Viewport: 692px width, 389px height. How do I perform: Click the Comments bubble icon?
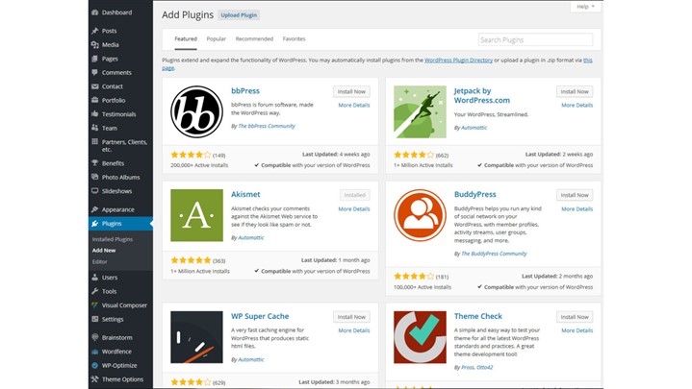tap(95, 72)
